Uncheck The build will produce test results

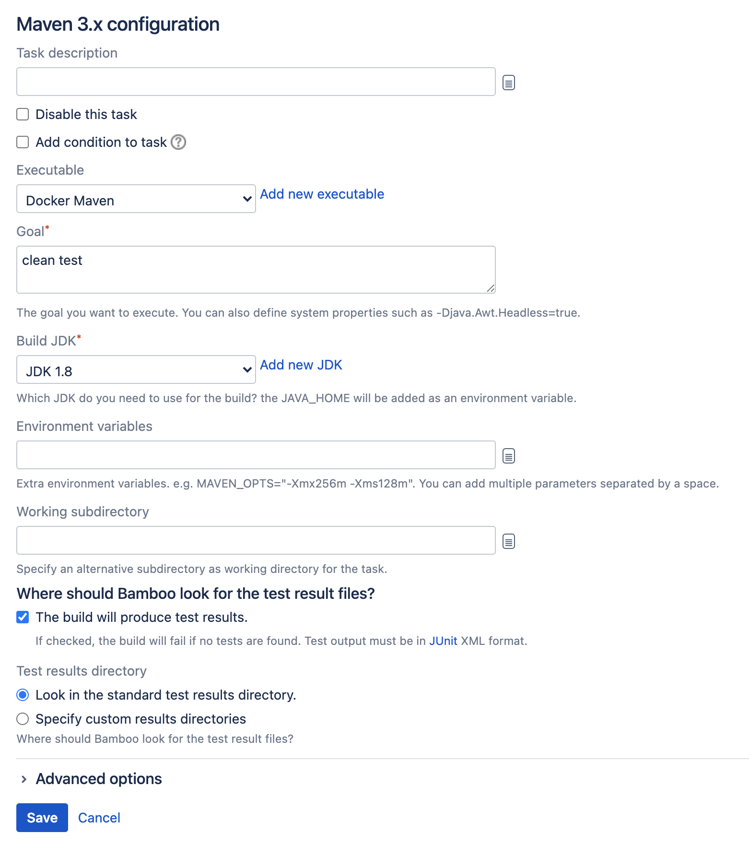pyautogui.click(x=23, y=617)
